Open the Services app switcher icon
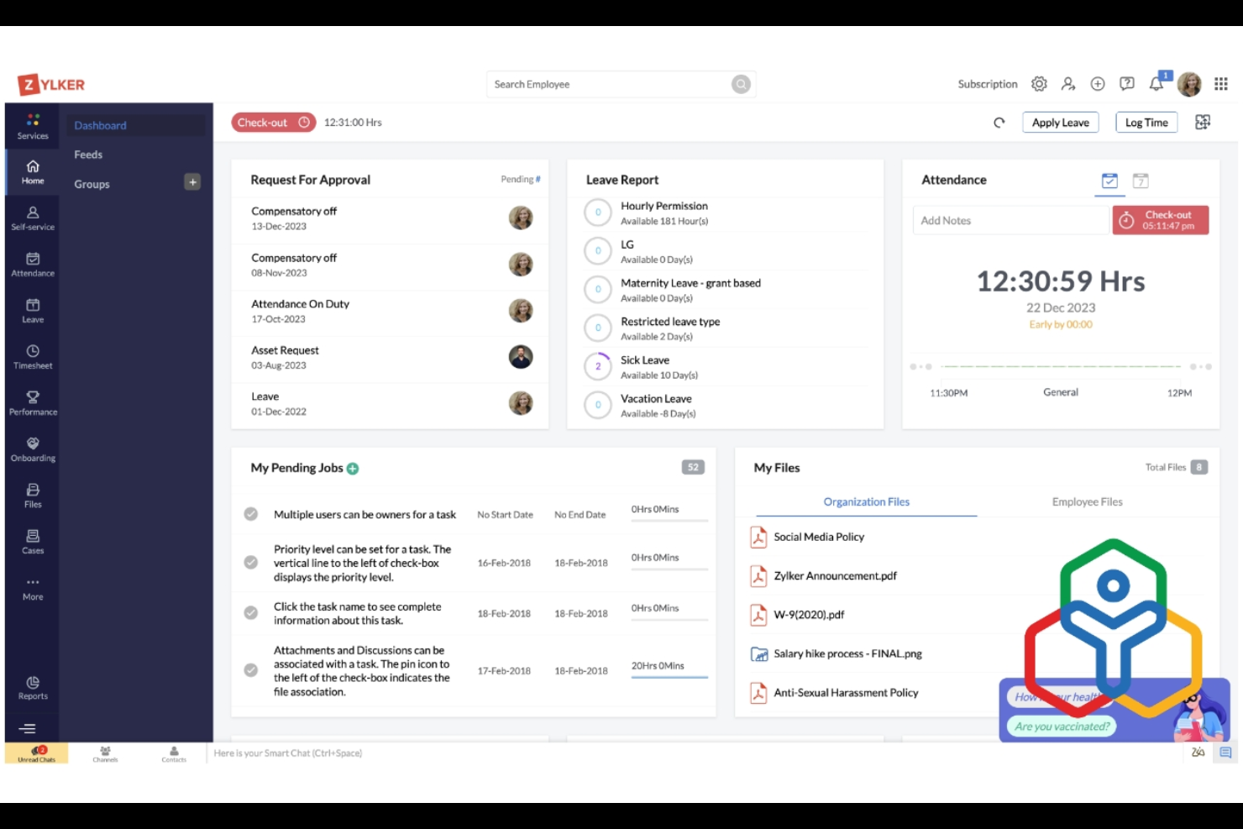 (x=32, y=125)
